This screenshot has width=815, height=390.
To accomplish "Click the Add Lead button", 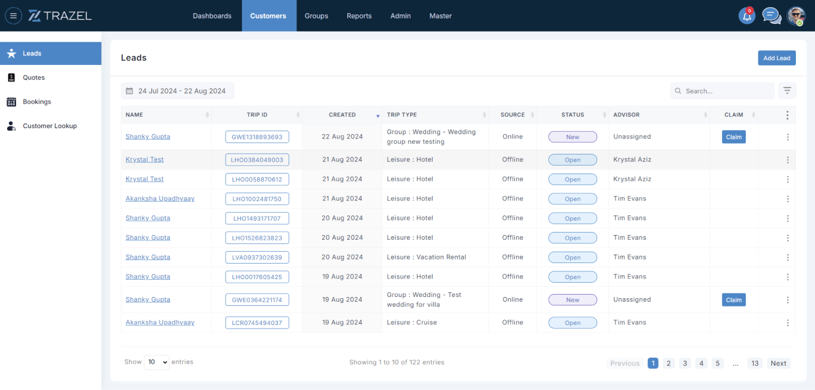I will coord(776,58).
